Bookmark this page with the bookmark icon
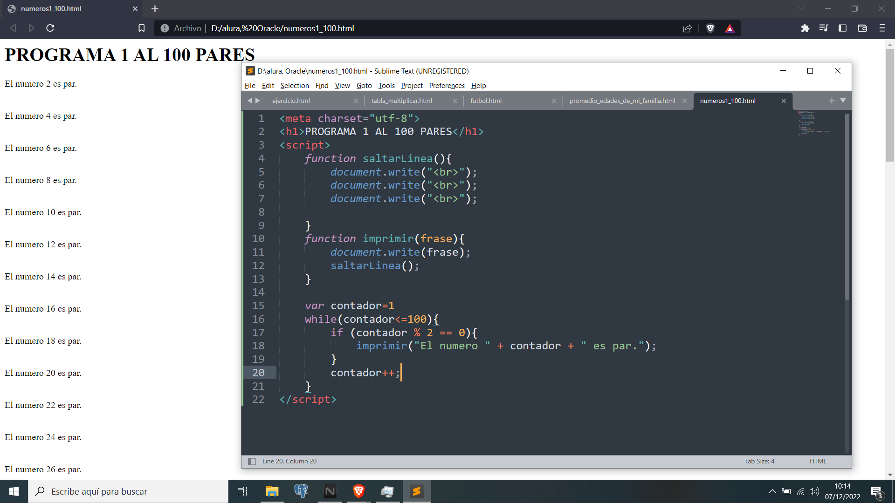This screenshot has width=895, height=503. click(x=142, y=28)
